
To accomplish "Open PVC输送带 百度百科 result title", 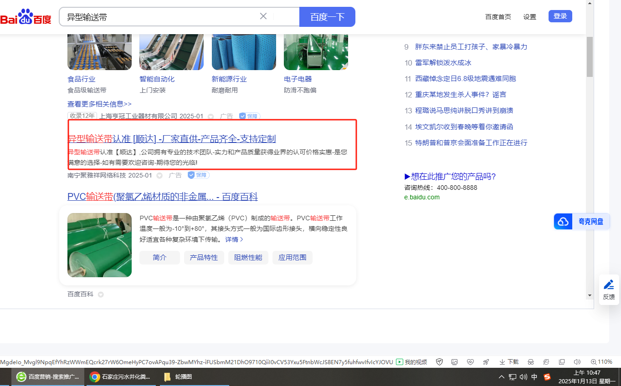I will pyautogui.click(x=163, y=197).
